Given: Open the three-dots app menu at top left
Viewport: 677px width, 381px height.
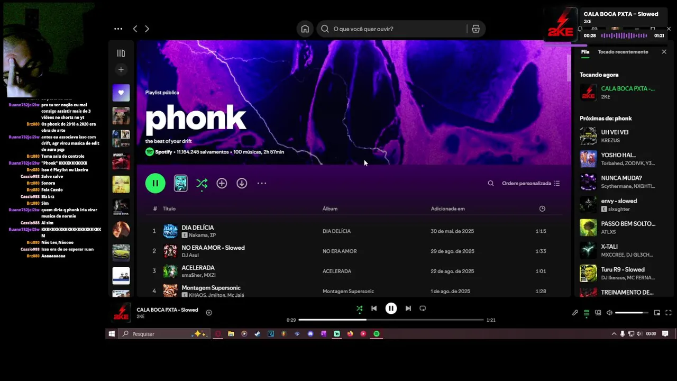Looking at the screenshot, I should [118, 29].
